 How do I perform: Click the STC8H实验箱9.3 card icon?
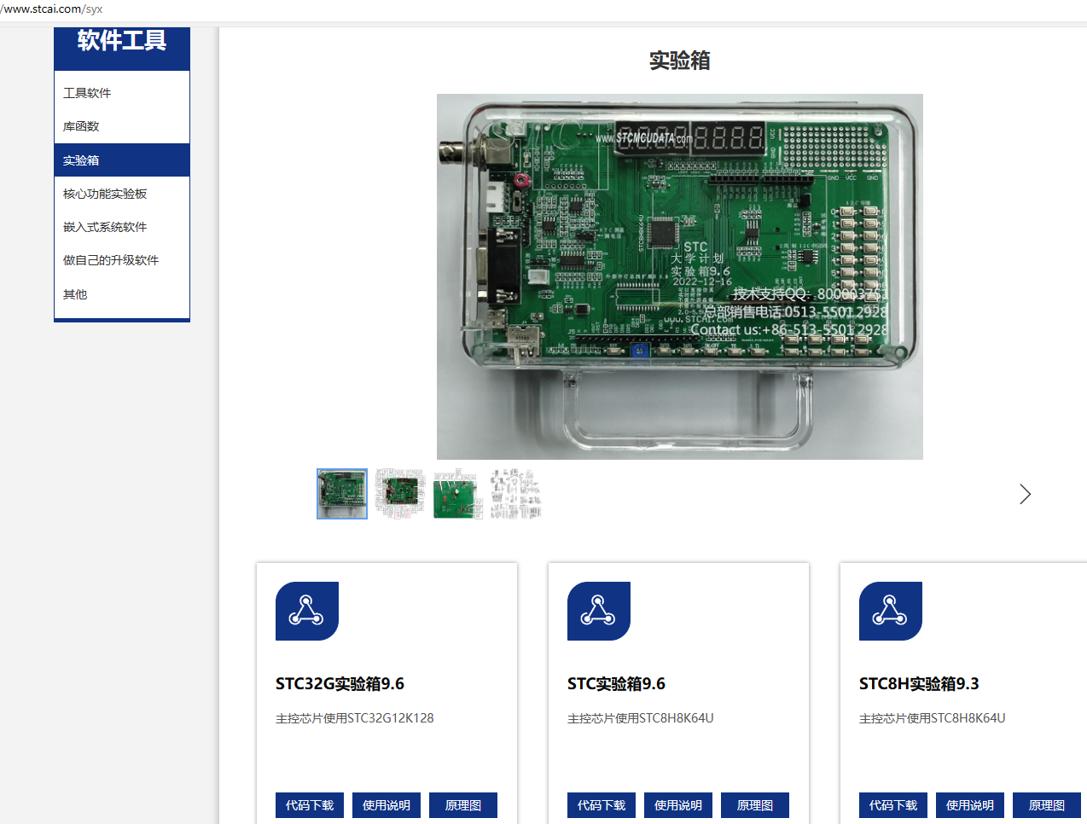(891, 611)
